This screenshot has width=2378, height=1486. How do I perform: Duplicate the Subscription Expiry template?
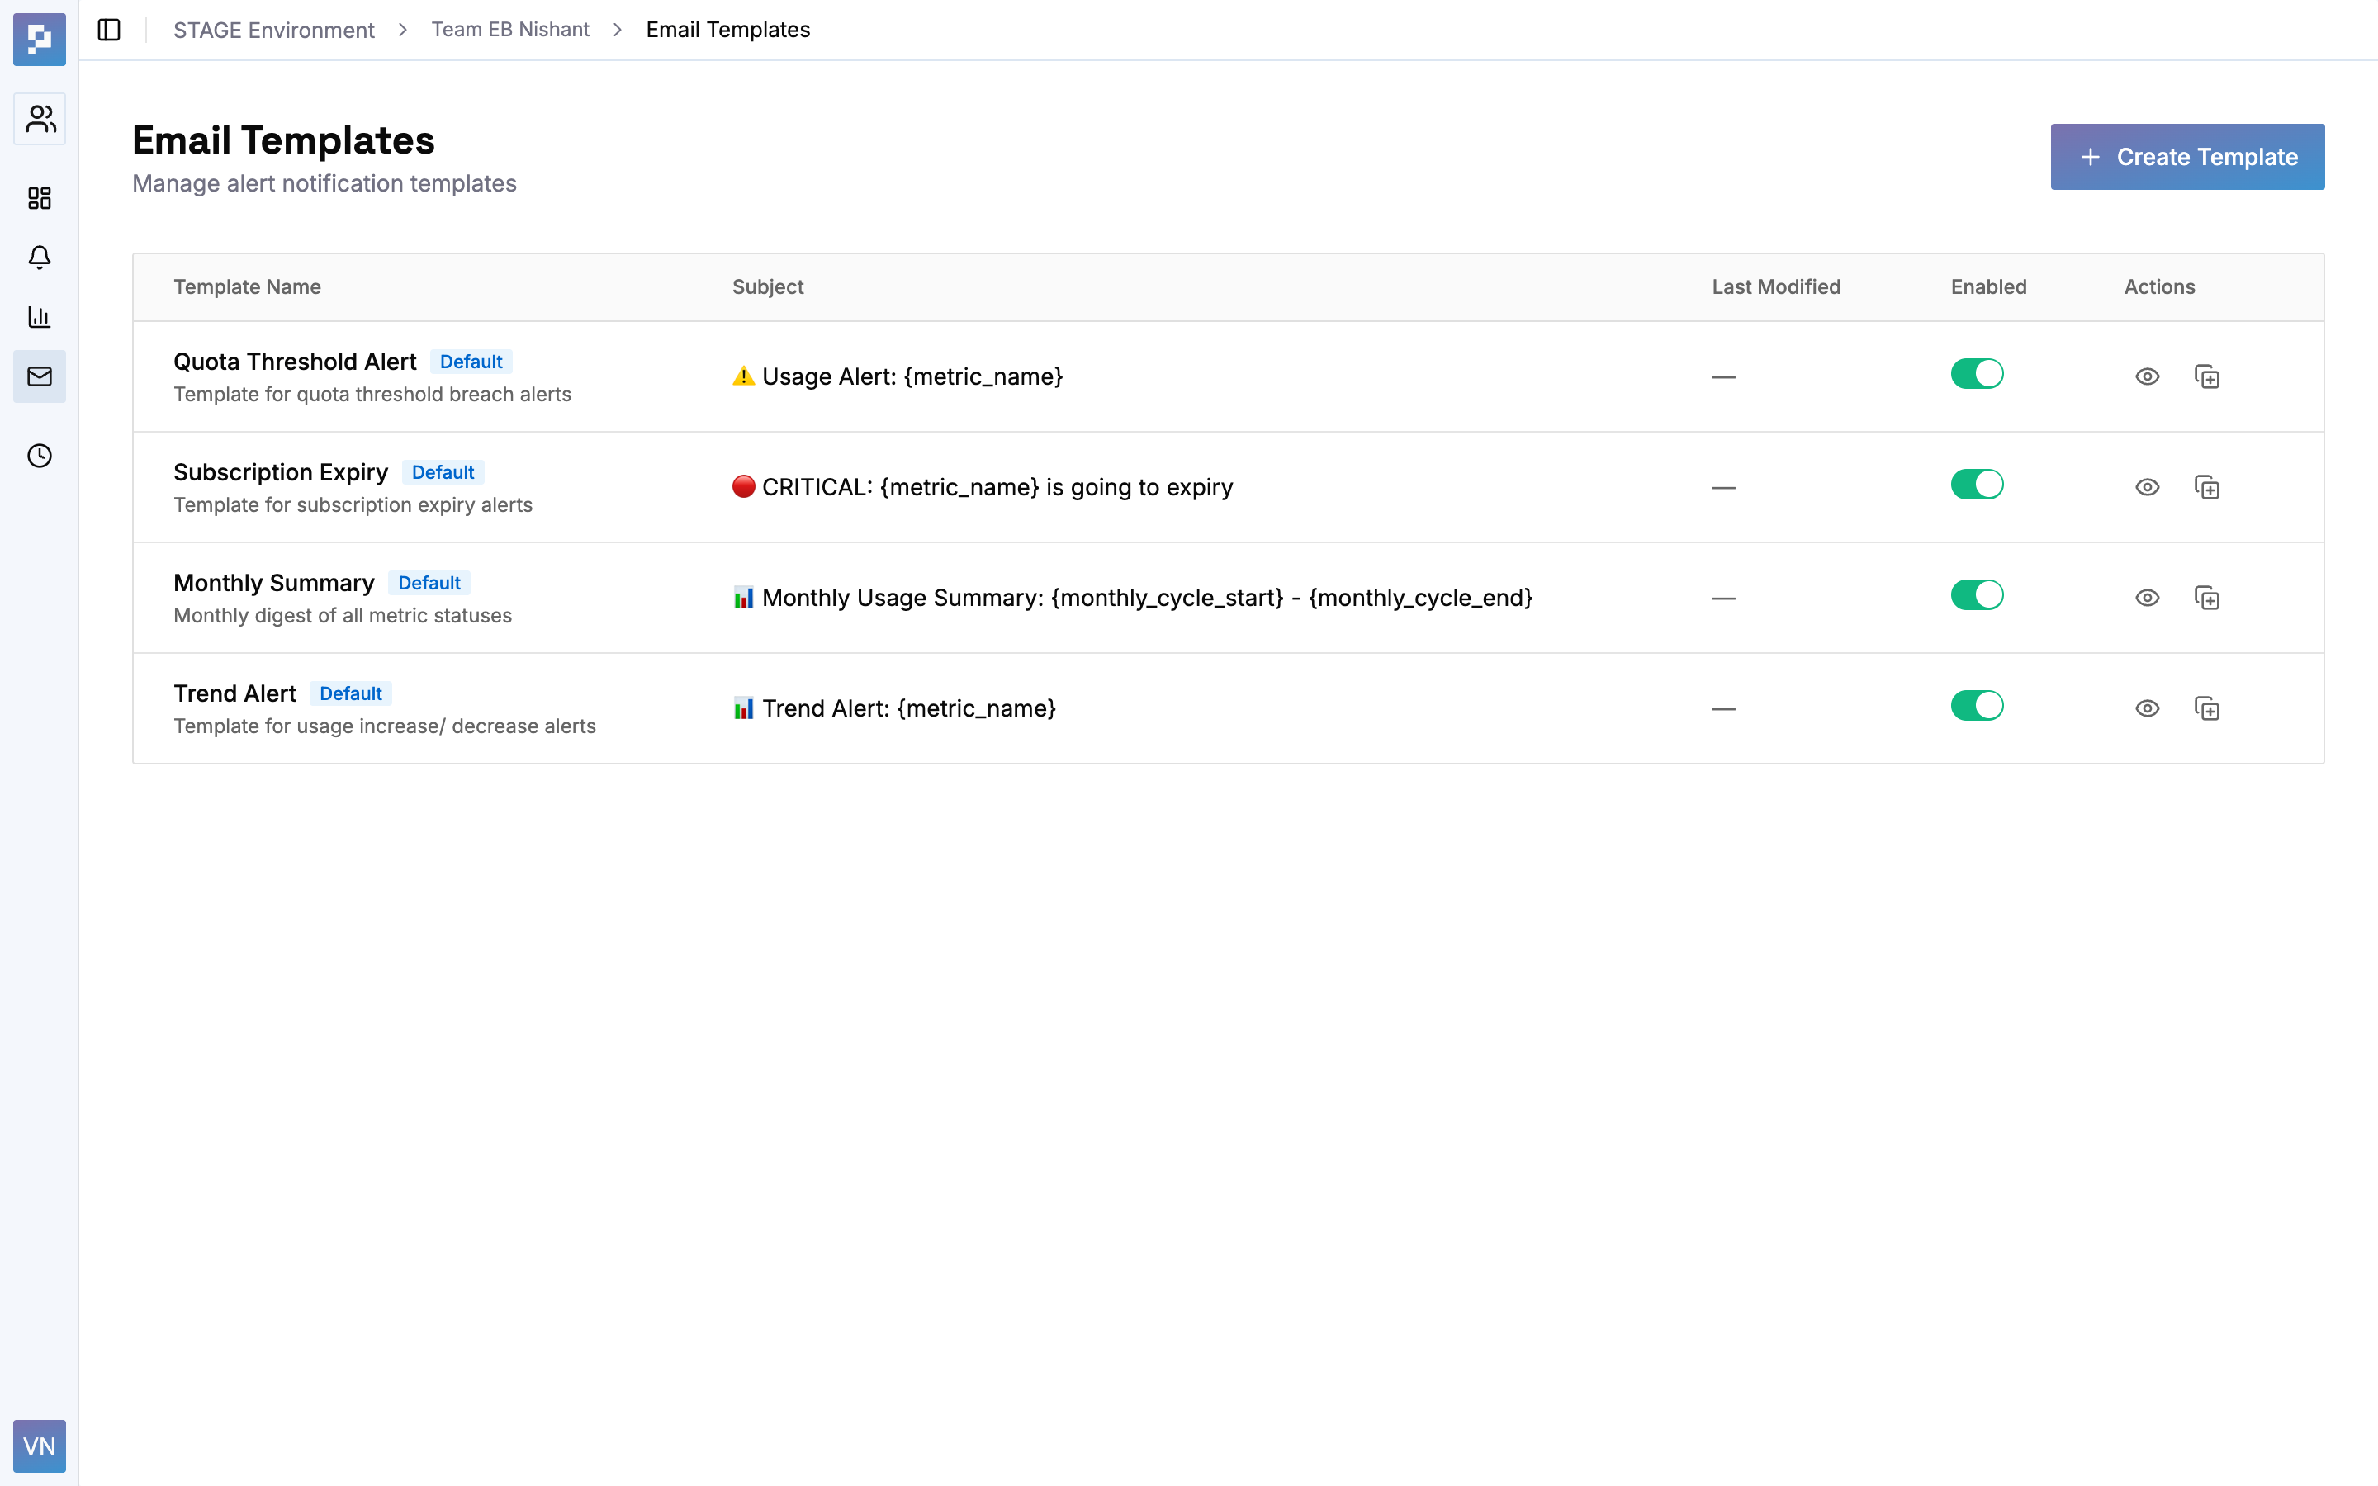pos(2207,487)
